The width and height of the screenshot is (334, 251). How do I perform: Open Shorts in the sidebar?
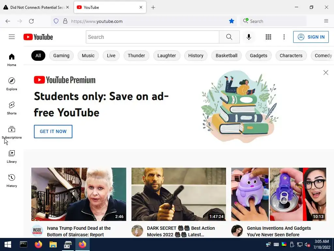12,108
